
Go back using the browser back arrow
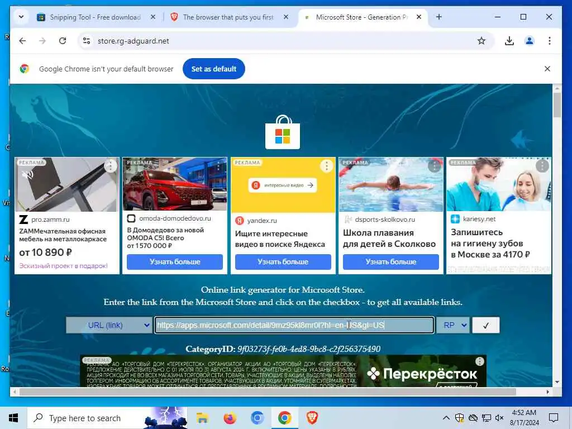click(22, 41)
